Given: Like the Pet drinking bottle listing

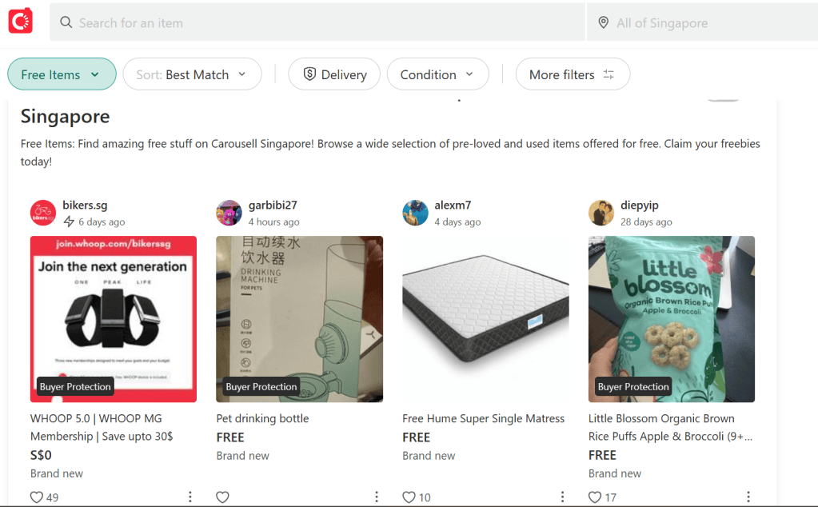Looking at the screenshot, I should (223, 497).
